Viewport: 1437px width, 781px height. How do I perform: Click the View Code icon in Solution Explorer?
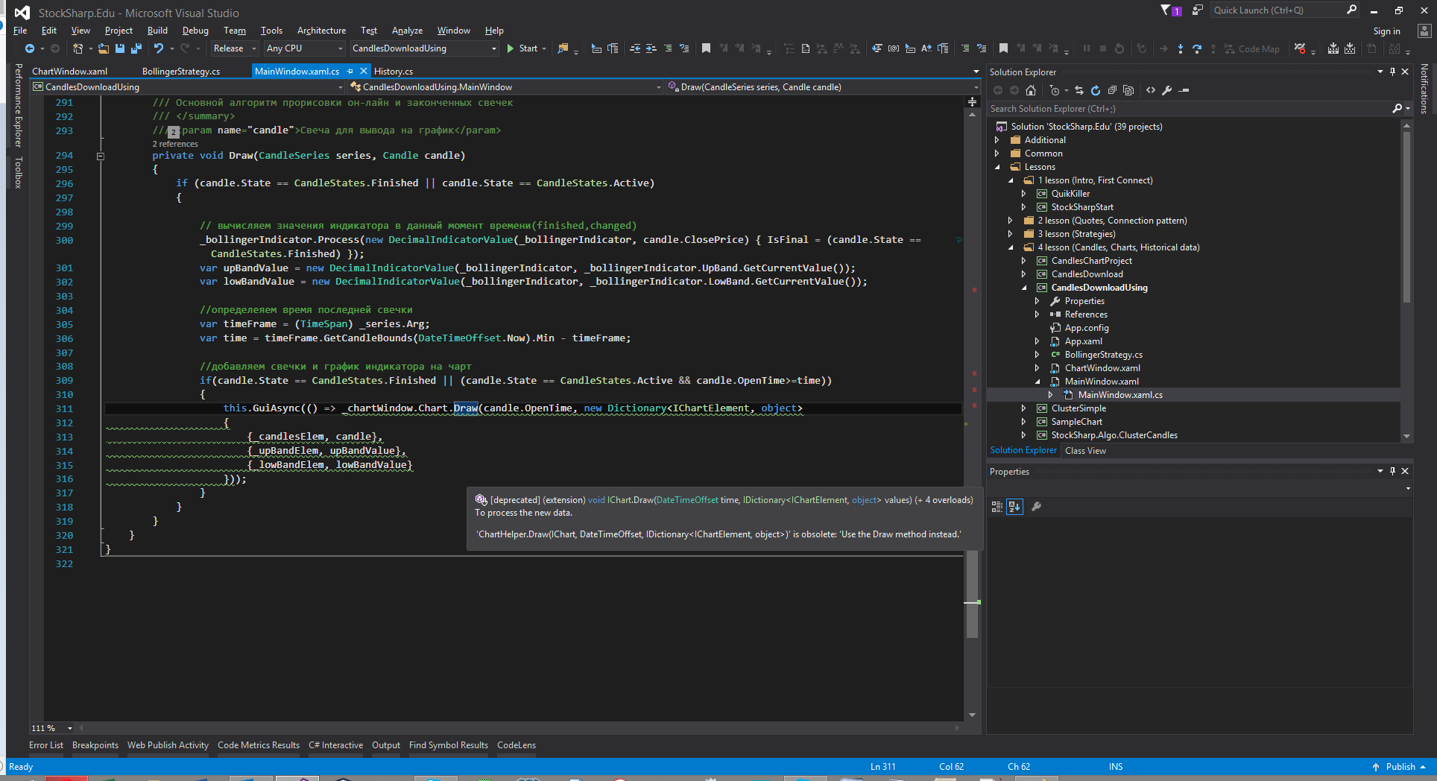[x=1151, y=90]
